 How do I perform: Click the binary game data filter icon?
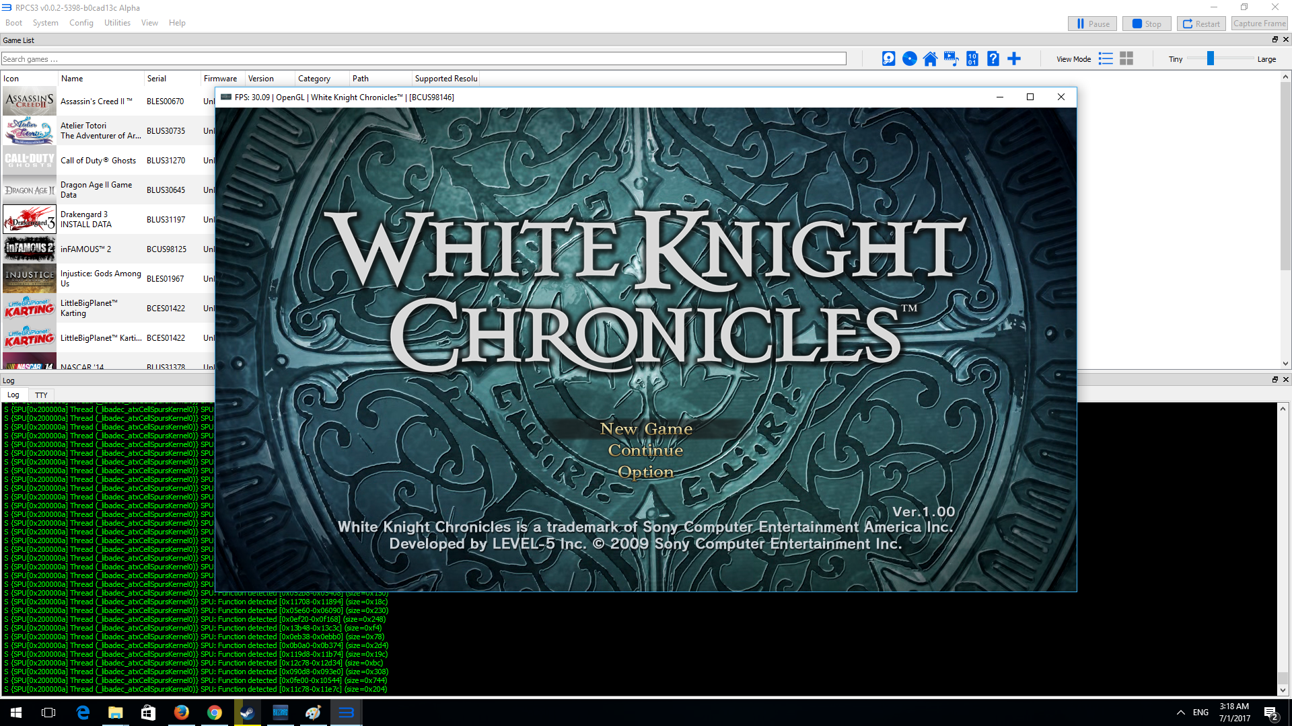pyautogui.click(x=972, y=59)
